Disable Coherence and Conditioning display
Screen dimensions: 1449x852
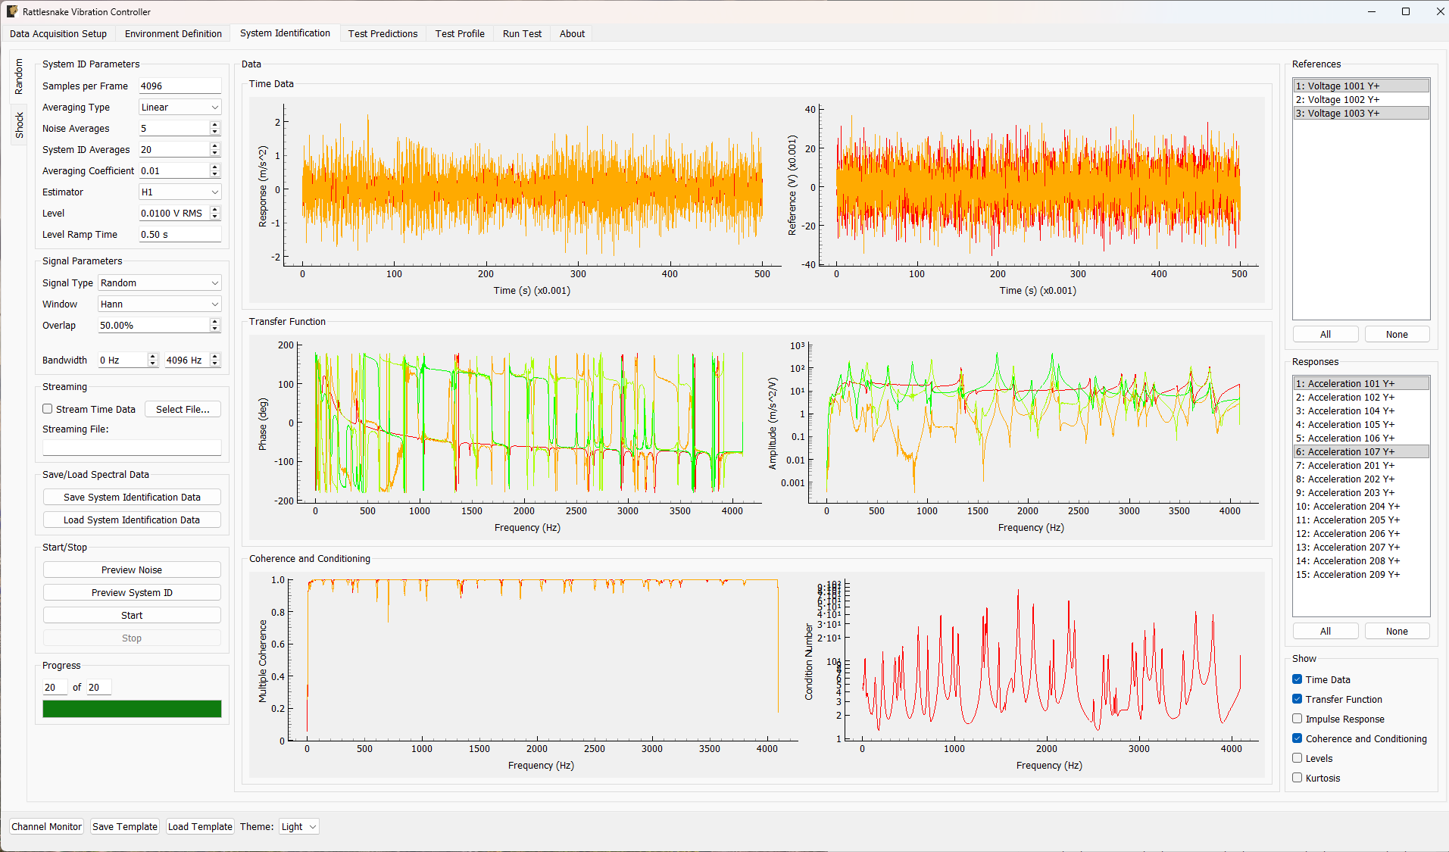1298,738
